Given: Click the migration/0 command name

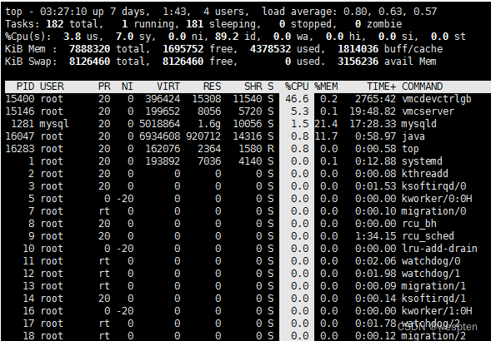Looking at the screenshot, I should [433, 211].
